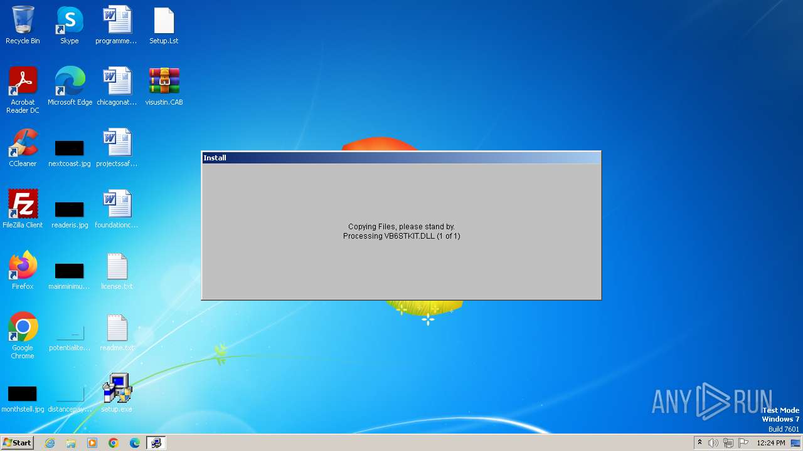Select the programme Word document icon
Screen dimensions: 803x451
pyautogui.click(x=117, y=25)
